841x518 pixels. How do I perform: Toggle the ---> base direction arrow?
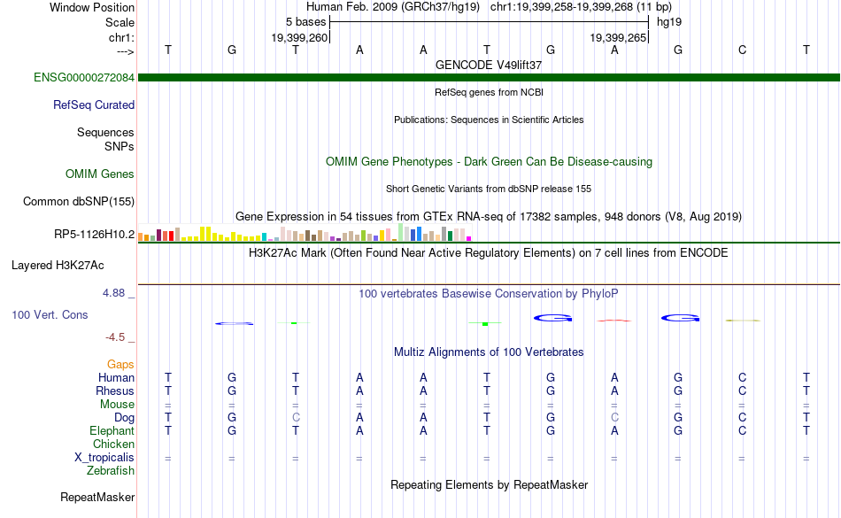point(126,51)
